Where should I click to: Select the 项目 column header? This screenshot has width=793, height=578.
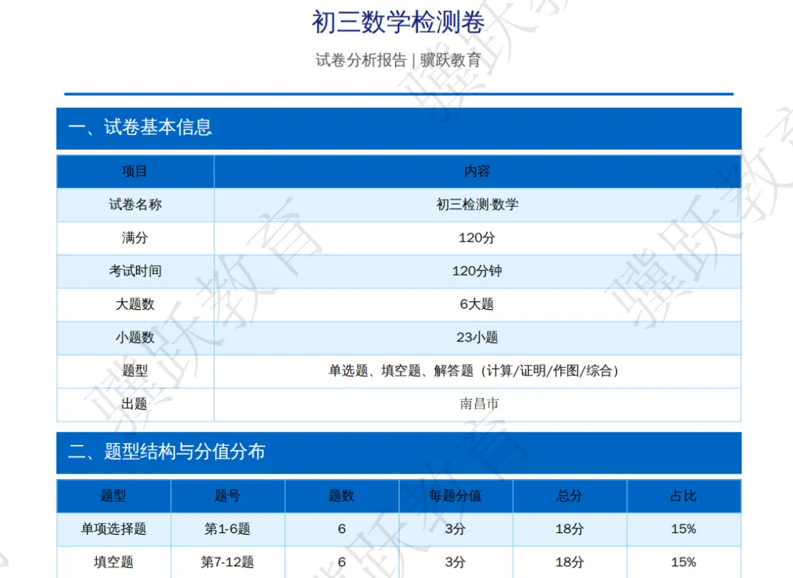(x=134, y=171)
